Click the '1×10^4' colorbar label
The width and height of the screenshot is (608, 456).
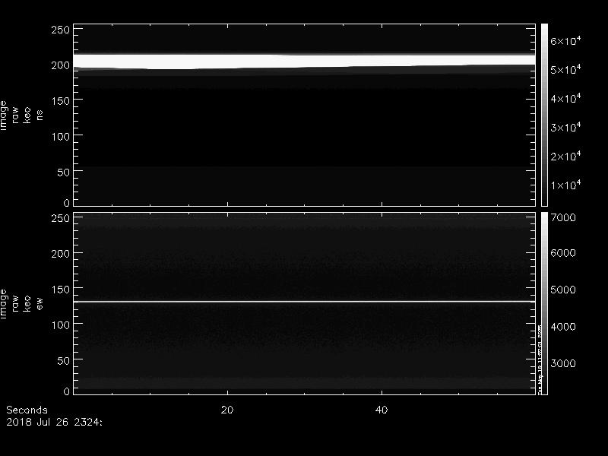pos(565,185)
